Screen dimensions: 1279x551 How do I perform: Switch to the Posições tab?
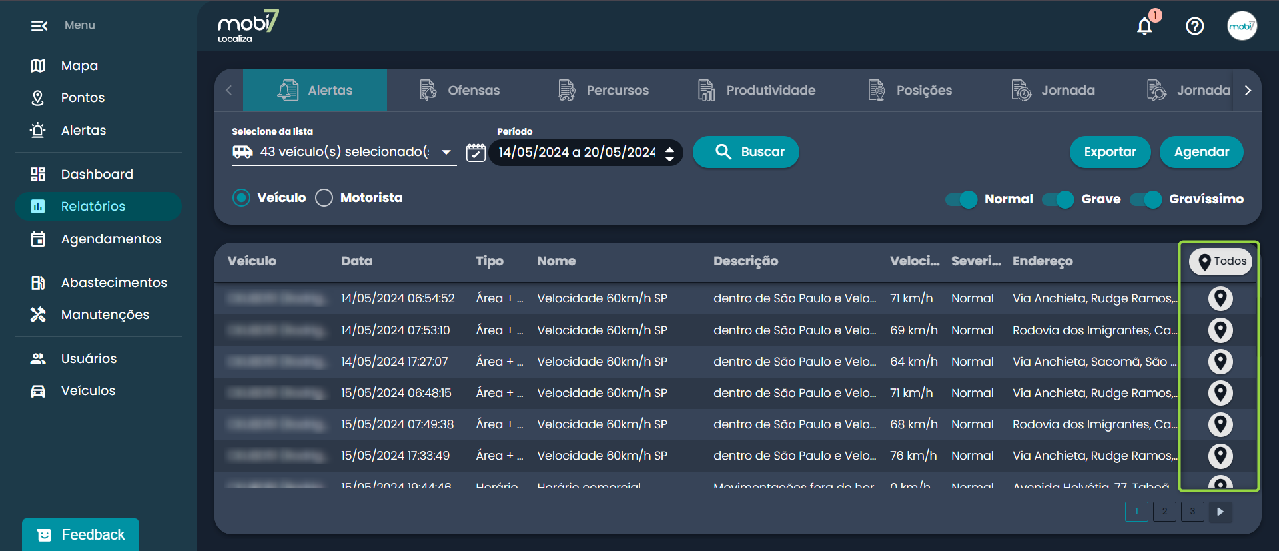click(911, 90)
